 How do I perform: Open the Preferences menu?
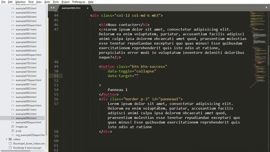click(78, 2)
